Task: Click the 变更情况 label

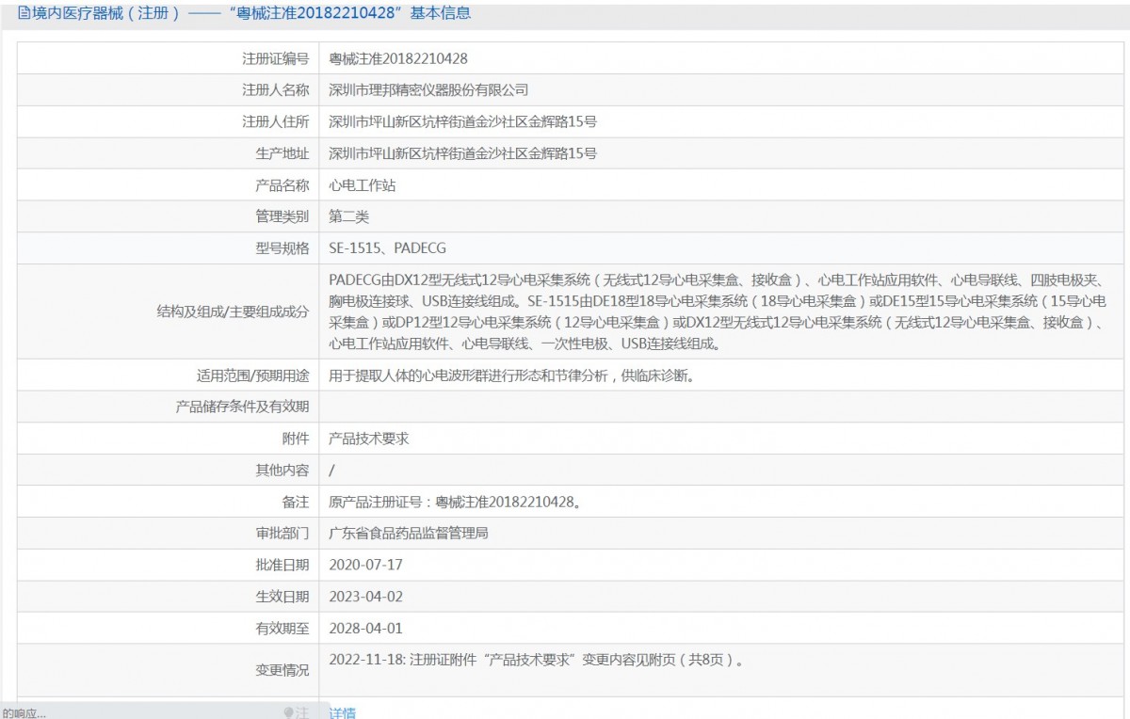Action: (x=282, y=671)
